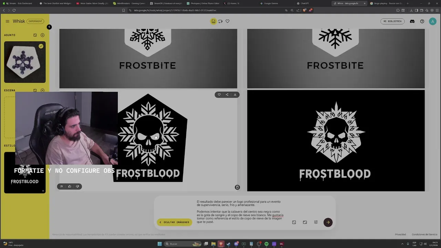This screenshot has height=248, width=441.
Task: Add a new scene with ESCENA plus icon
Action: [x=42, y=90]
